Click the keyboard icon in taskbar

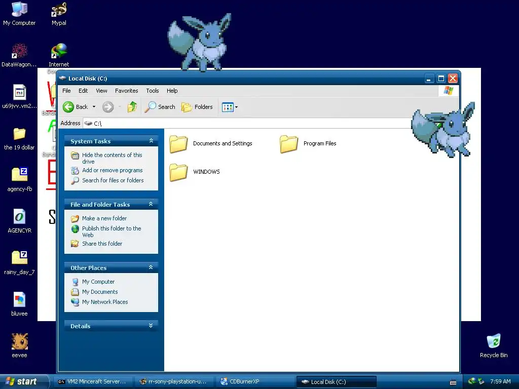point(453,382)
